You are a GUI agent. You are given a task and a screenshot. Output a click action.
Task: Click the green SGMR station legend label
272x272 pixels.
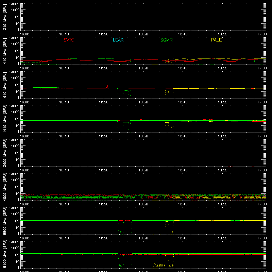(166, 40)
